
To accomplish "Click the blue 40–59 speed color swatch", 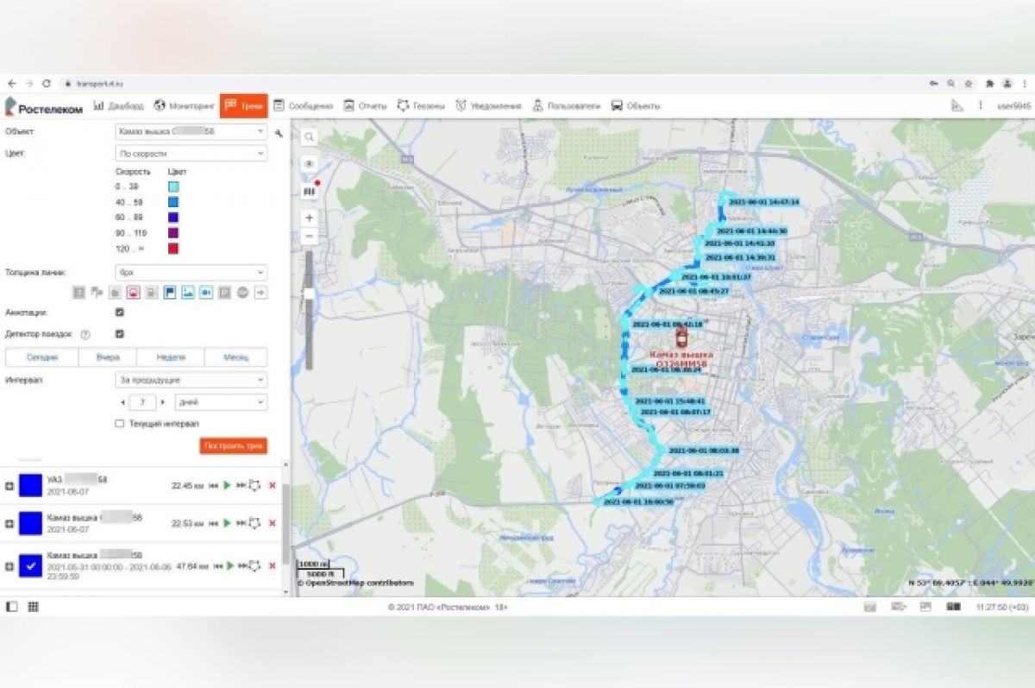I will click(x=173, y=202).
